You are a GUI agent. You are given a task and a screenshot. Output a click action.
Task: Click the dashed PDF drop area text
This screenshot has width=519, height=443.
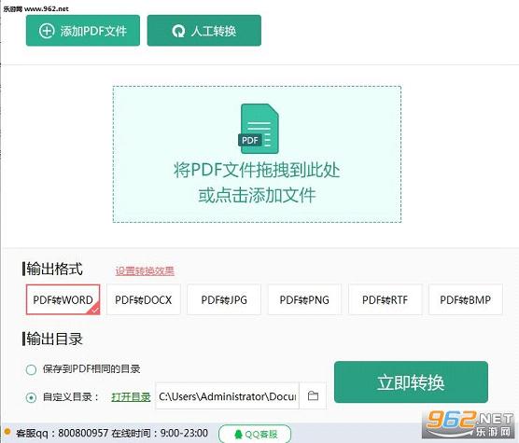[x=257, y=183]
